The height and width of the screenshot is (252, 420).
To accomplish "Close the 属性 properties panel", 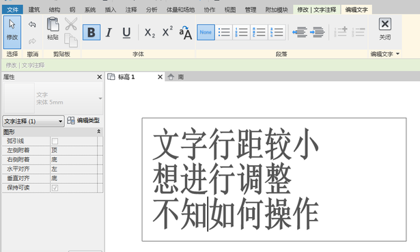I will [x=100, y=77].
